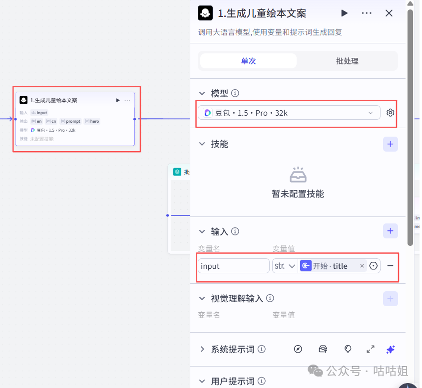Add a new input variable with plus button
This screenshot has width=422, height=388.
[390, 231]
